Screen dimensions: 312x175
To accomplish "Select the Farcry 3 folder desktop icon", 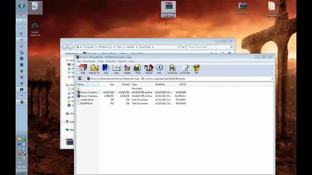I will coord(272,9).
